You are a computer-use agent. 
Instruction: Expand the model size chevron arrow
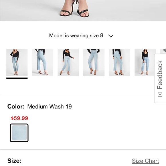pos(111,36)
